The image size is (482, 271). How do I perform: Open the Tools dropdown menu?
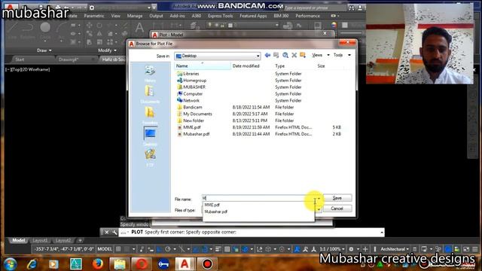342,55
